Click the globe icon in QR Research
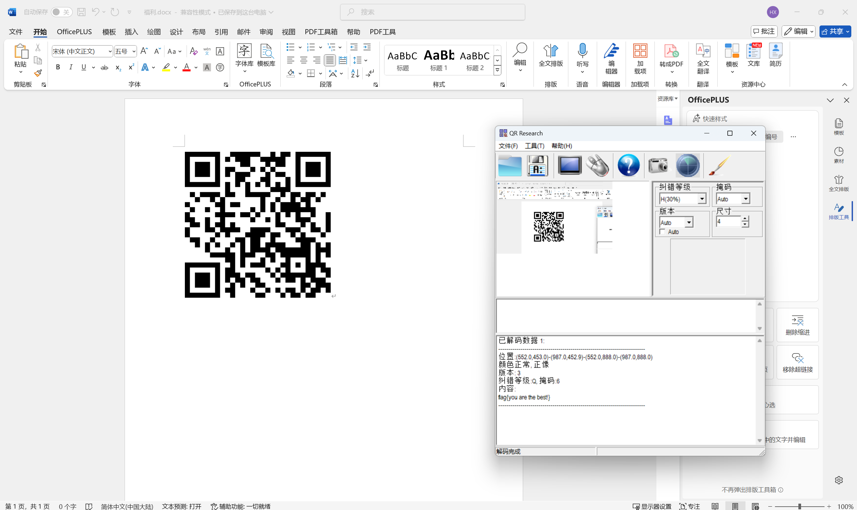This screenshot has height=510, width=857. coord(688,166)
